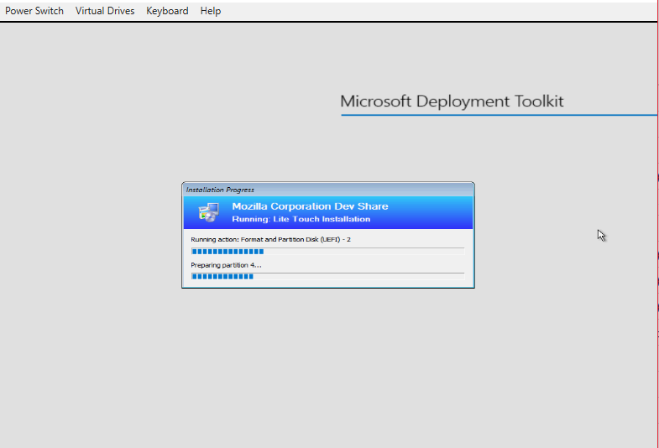Image resolution: width=659 pixels, height=448 pixels.
Task: Click the blue line under the Toolkit title
Action: 499,115
